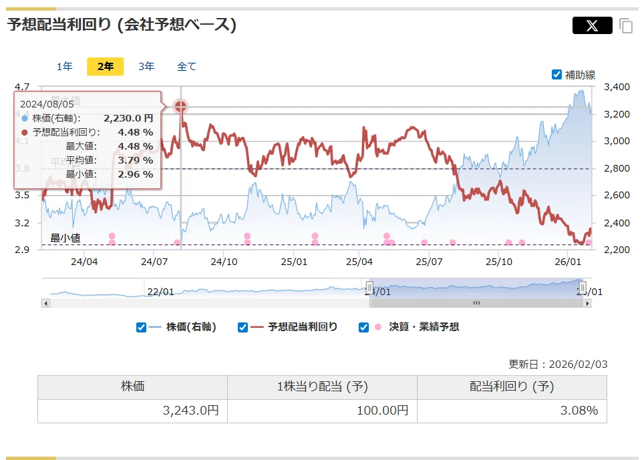Click the 1株当り配当 (予) table header
Screen dimensions: 642x460
pos(322,387)
